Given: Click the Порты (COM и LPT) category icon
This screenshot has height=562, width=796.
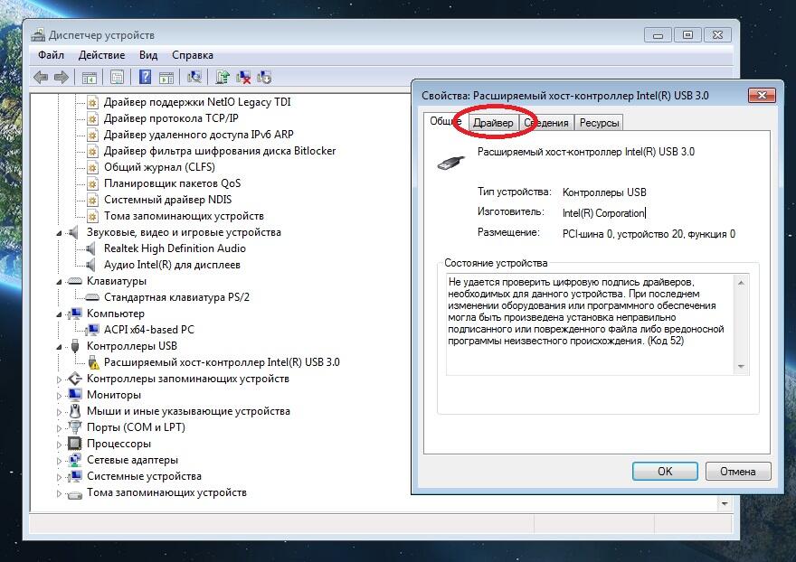Looking at the screenshot, I should (x=74, y=427).
